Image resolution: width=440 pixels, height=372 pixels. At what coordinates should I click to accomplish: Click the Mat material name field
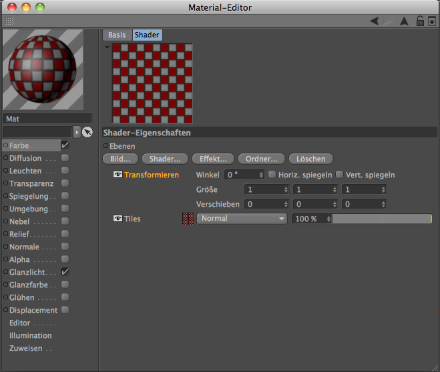[x=47, y=119]
